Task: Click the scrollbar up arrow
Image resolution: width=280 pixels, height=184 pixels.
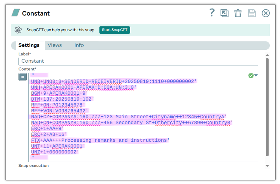Action: click(x=267, y=55)
